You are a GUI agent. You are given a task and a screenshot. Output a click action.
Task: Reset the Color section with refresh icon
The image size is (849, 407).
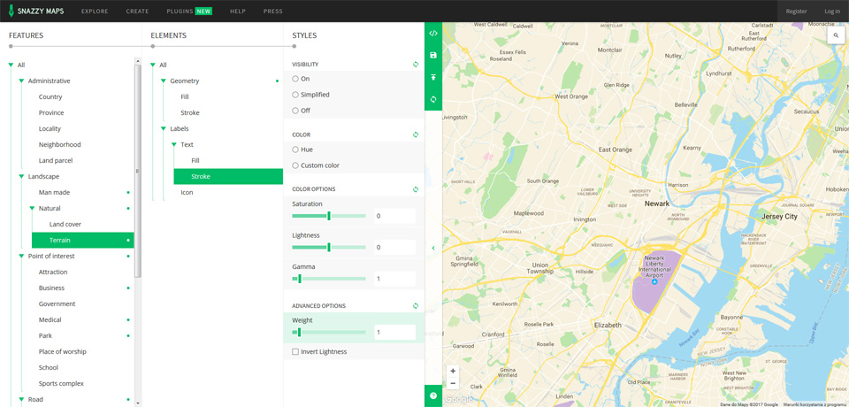pos(416,135)
